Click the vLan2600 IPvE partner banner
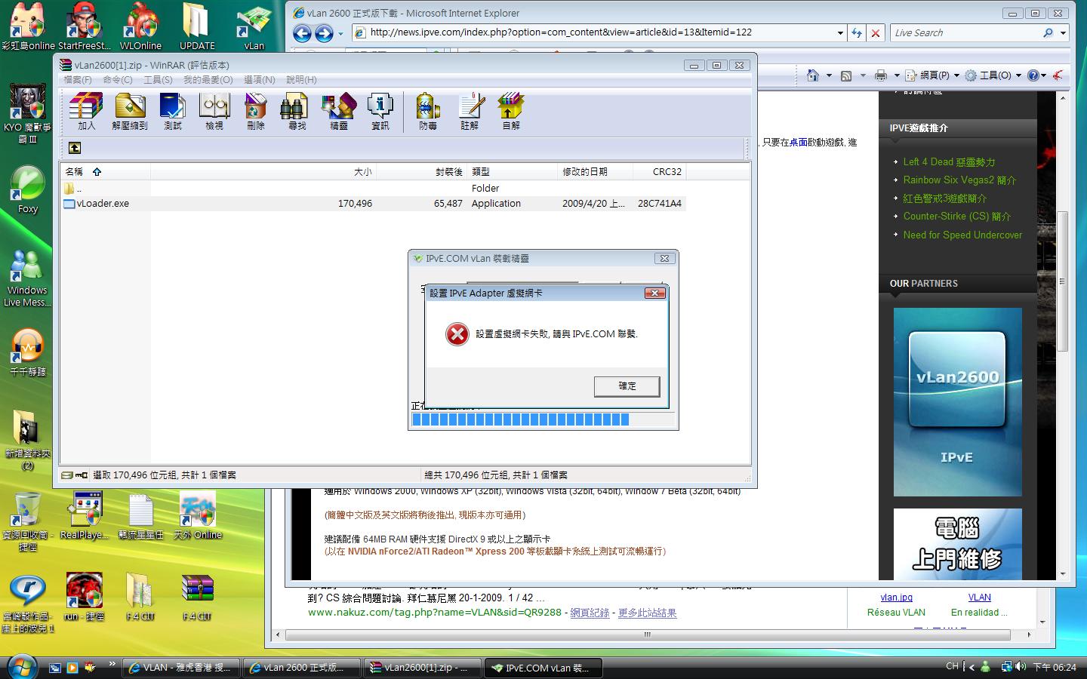1087x679 pixels. [957, 402]
